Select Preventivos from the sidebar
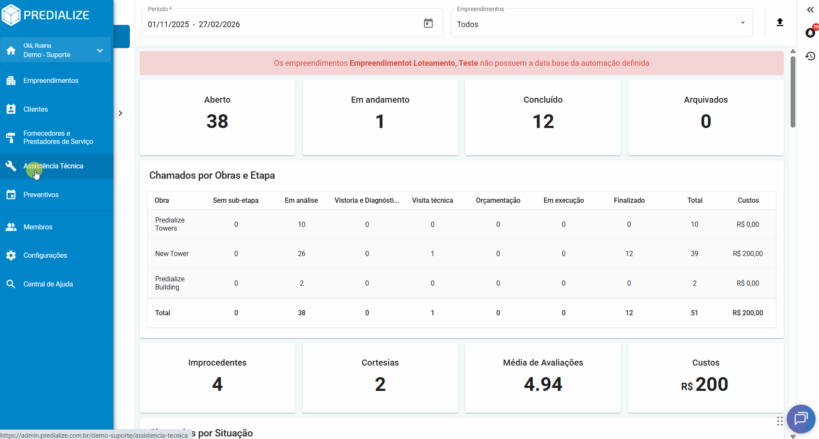This screenshot has width=819, height=439. click(41, 195)
